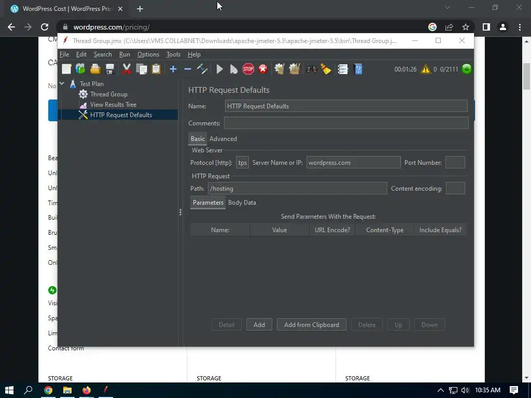The height and width of the screenshot is (398, 531).
Task: Reload the wordpress.com page in Chrome
Action: (45, 27)
